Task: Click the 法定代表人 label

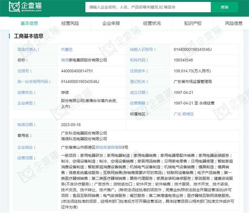Action: pyautogui.click(x=28, y=49)
